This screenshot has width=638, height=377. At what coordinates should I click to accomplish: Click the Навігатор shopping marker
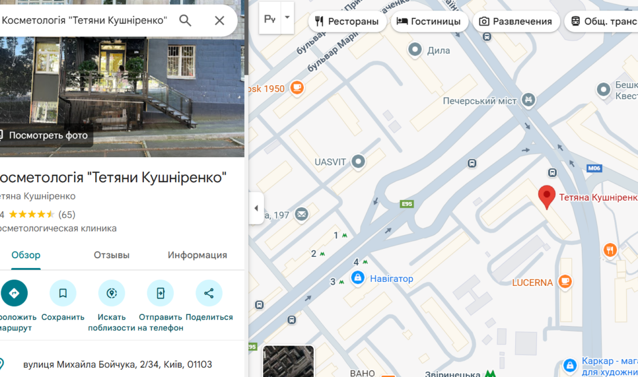(357, 278)
